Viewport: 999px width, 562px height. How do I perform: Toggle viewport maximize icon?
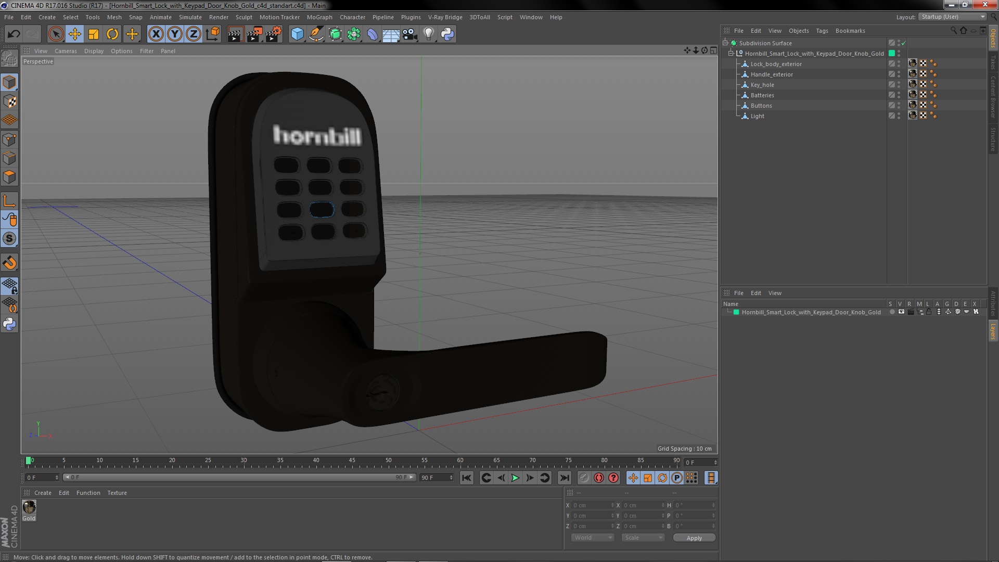(713, 50)
